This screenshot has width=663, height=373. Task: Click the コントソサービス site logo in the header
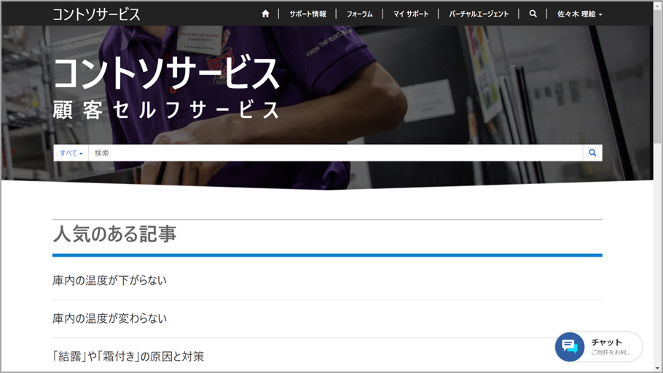tap(96, 14)
